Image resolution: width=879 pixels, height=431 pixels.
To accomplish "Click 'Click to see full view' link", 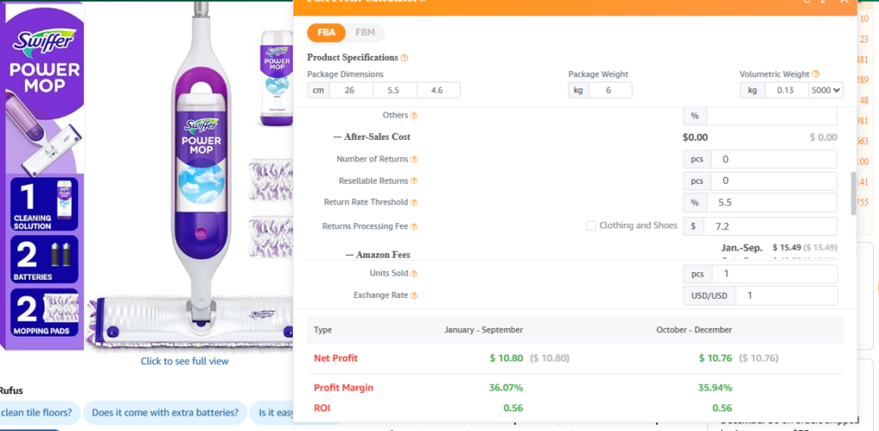I will pyautogui.click(x=185, y=361).
